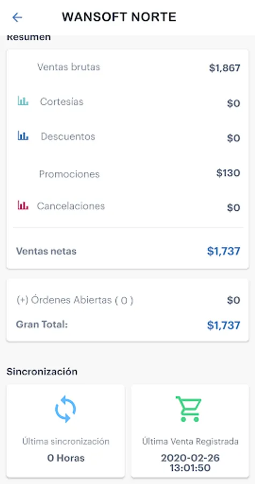Open the Cortesías bar chart icon
Viewport: 255px width, 484px height.
click(23, 101)
